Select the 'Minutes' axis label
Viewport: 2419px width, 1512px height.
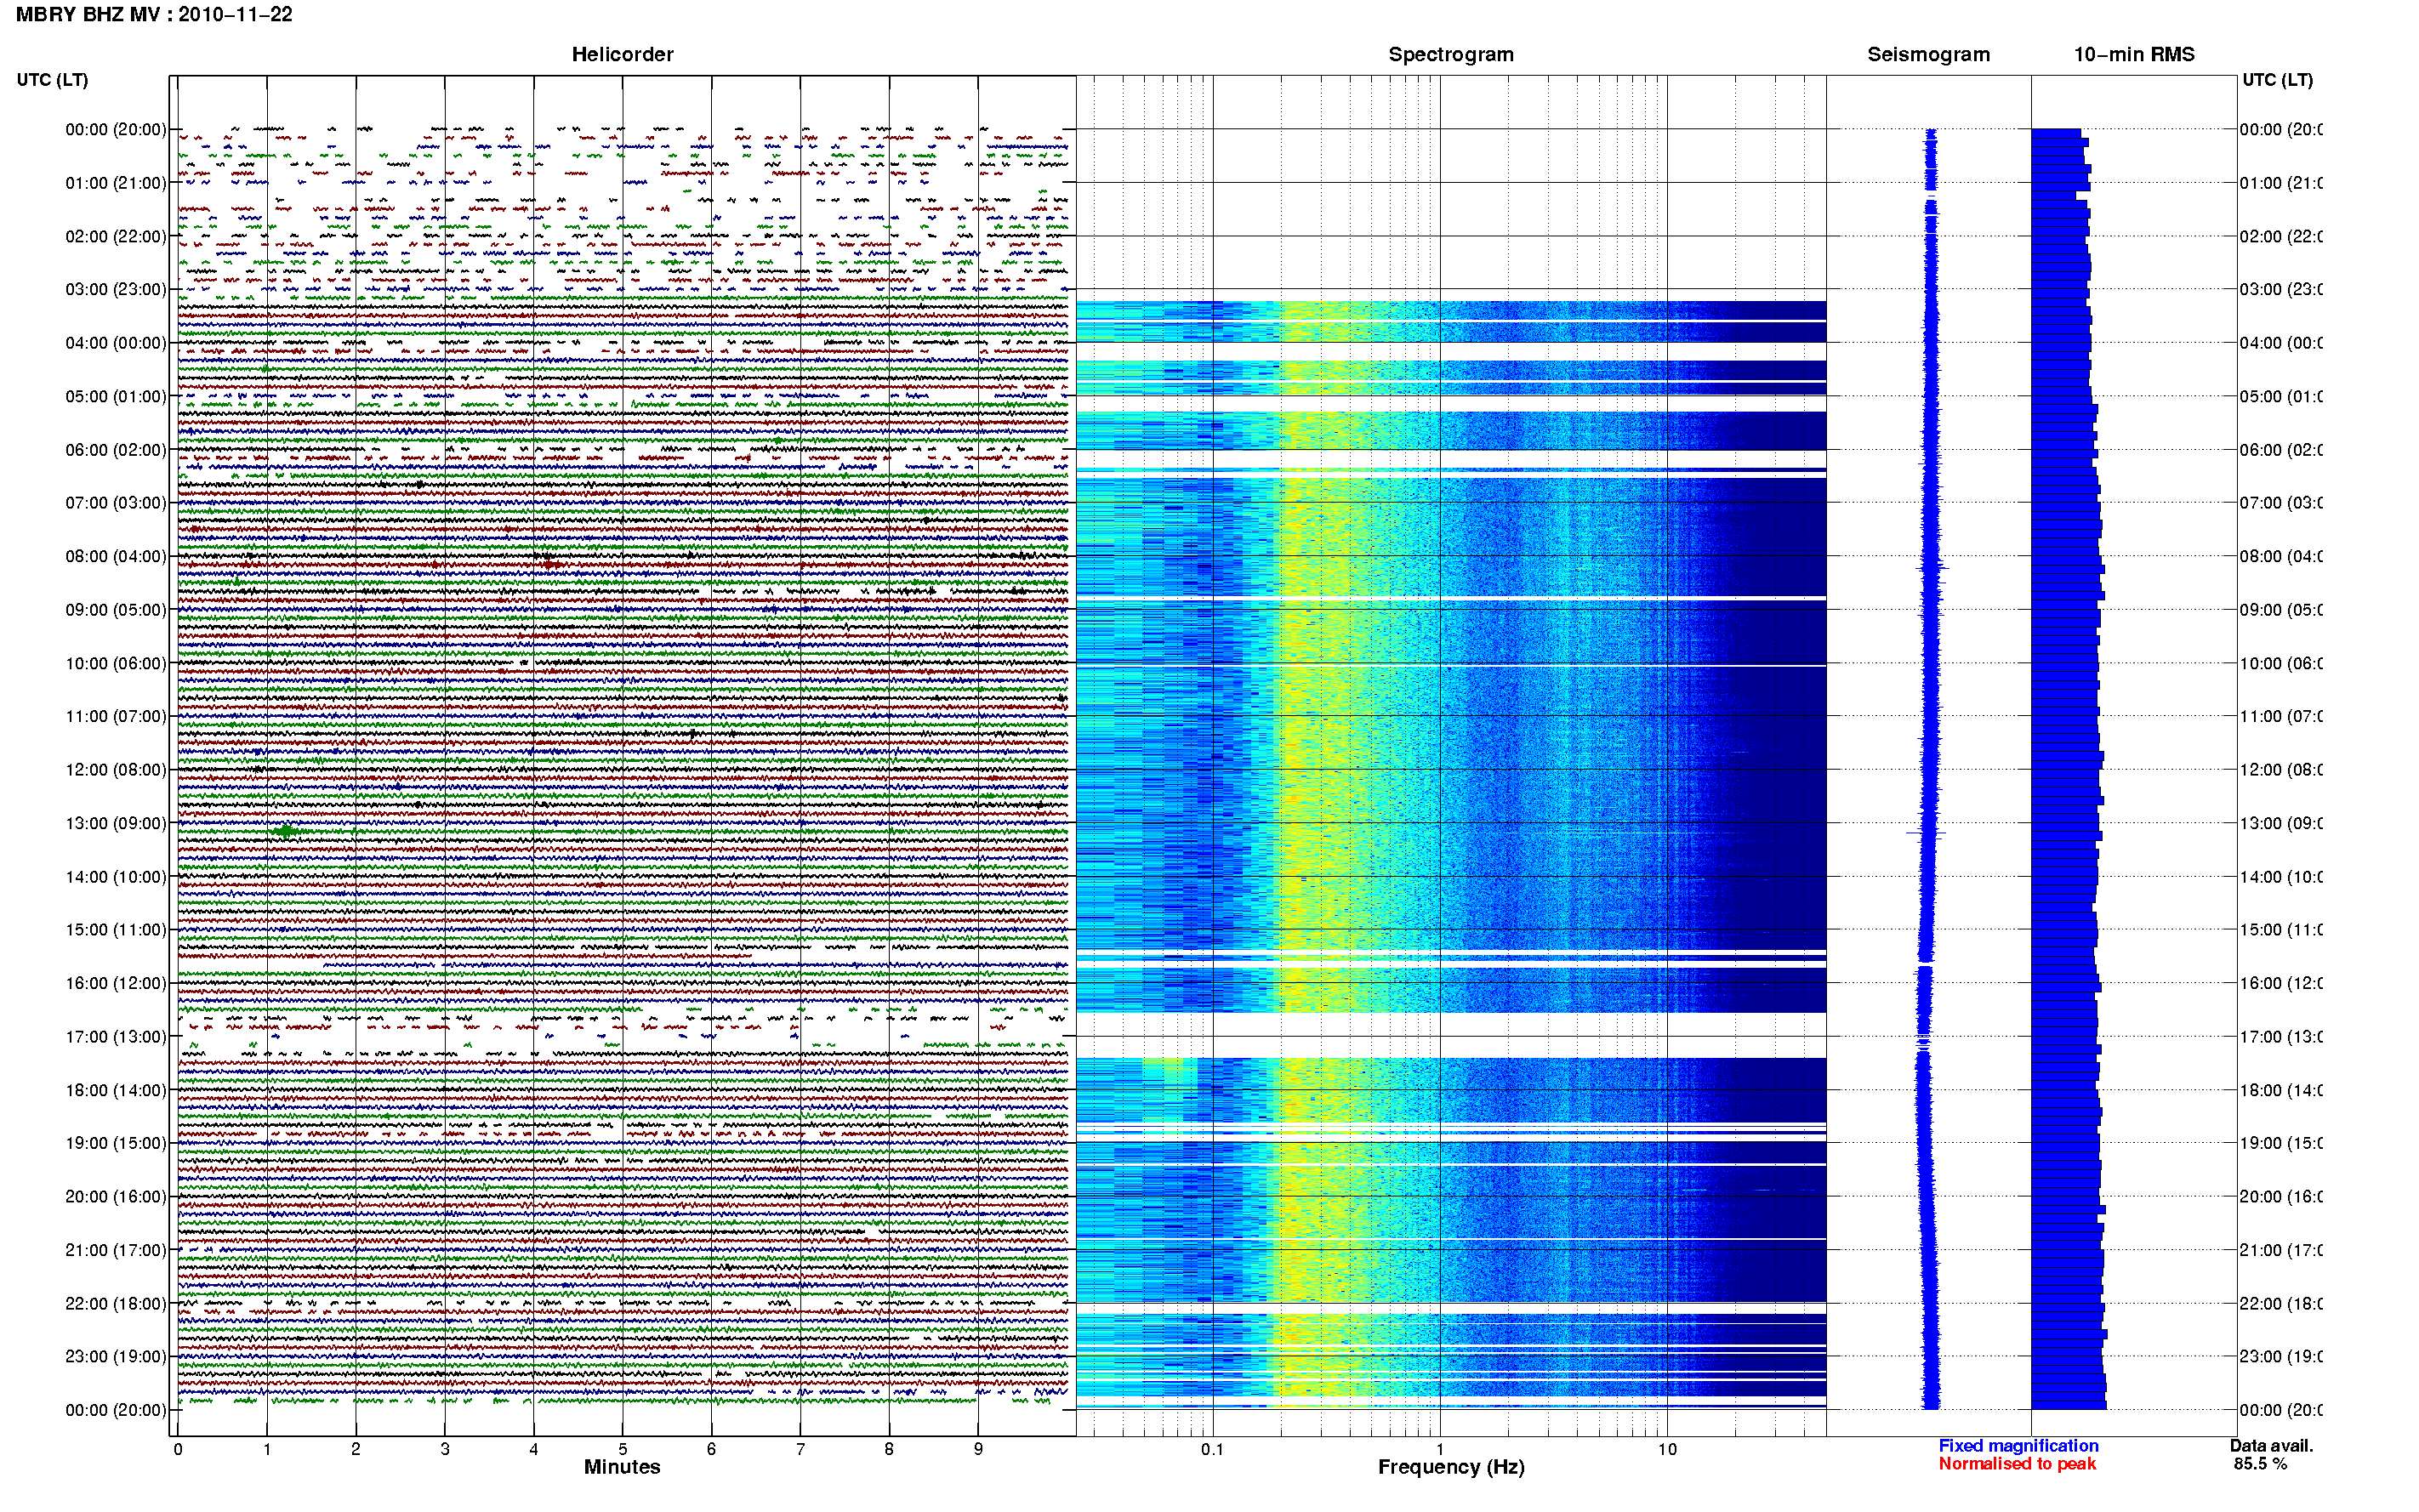[x=622, y=1467]
